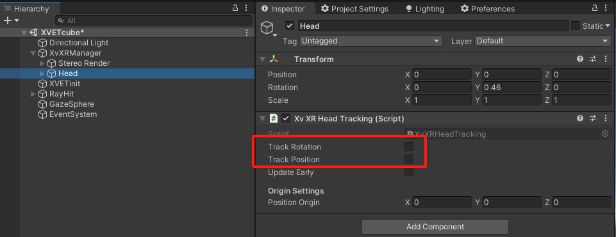Open the Xv XR Head Tracking kebab menu

(x=605, y=118)
